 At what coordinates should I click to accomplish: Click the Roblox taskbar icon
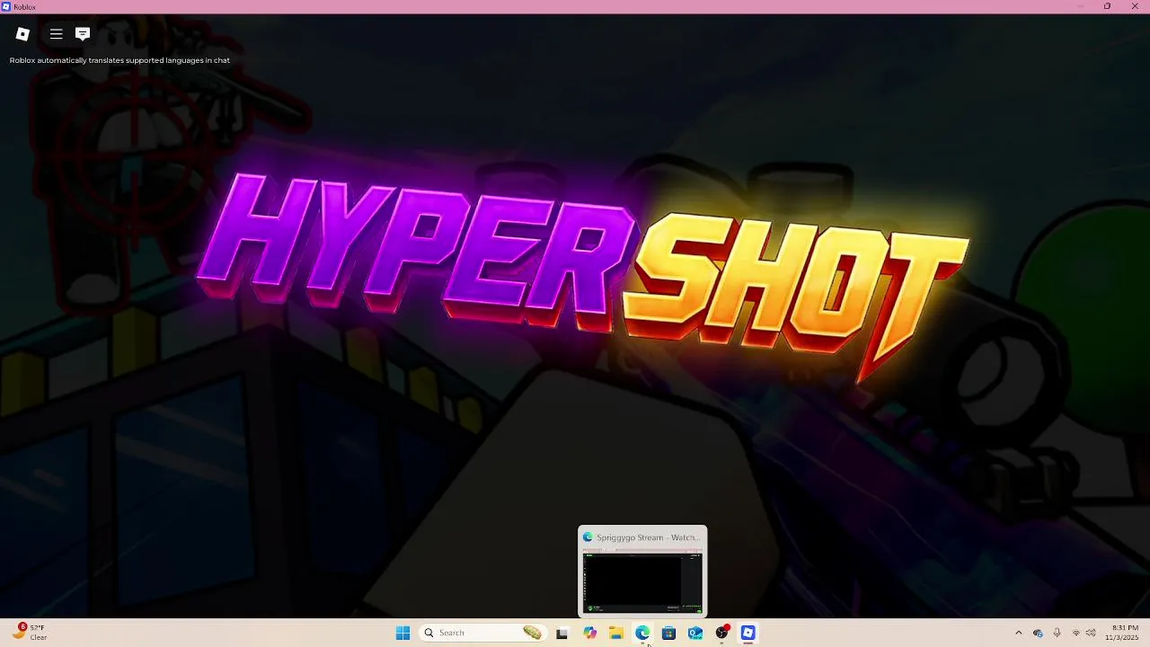coord(747,633)
